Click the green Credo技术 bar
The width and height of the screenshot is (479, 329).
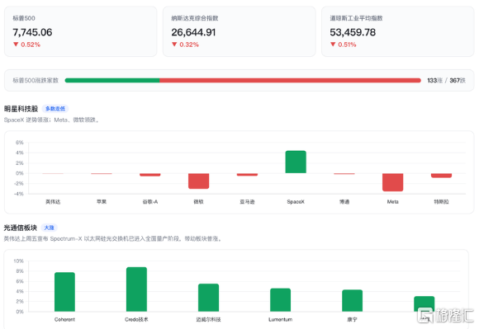tap(136, 289)
